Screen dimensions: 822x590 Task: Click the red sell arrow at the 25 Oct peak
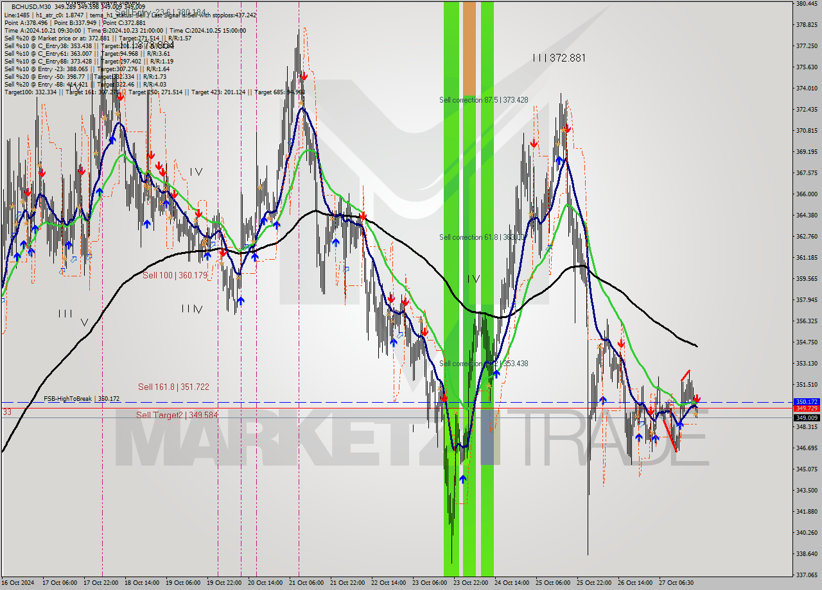(567, 128)
